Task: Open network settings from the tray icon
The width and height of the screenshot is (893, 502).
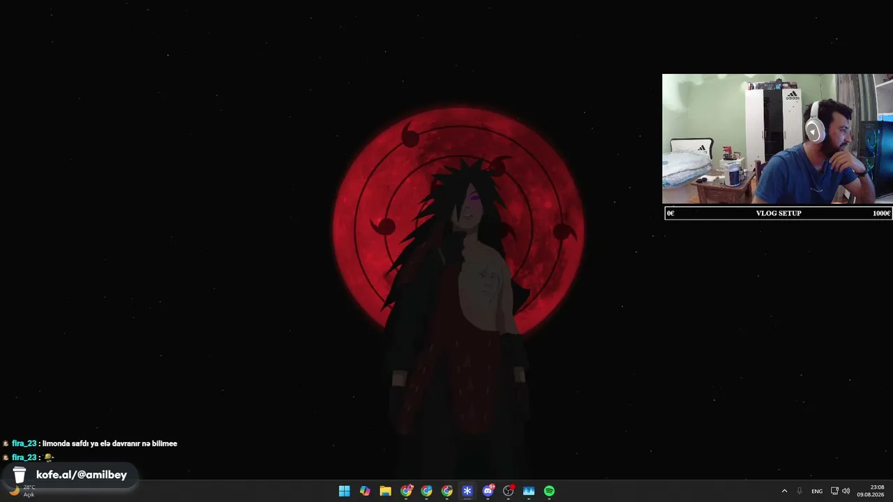Action: [x=834, y=491]
